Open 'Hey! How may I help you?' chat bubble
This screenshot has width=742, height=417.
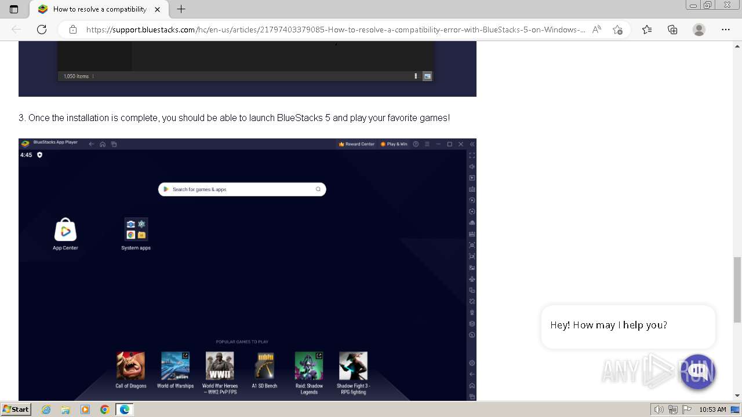click(628, 326)
